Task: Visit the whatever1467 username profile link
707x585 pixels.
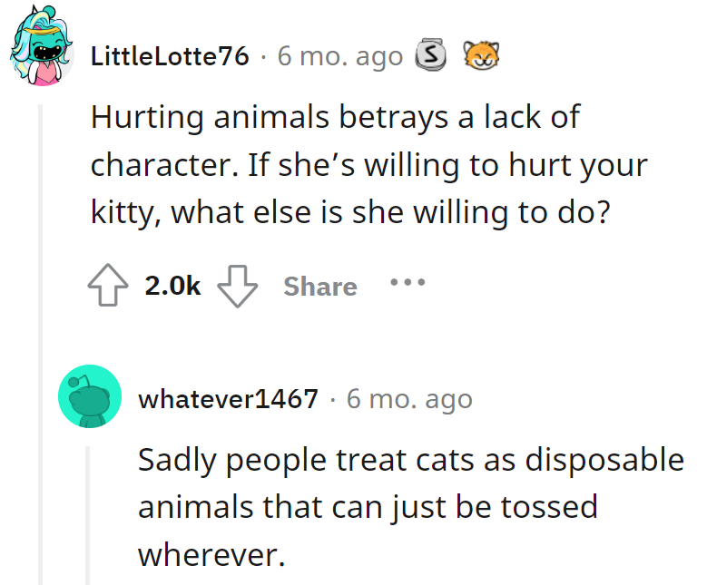Action: click(x=228, y=398)
